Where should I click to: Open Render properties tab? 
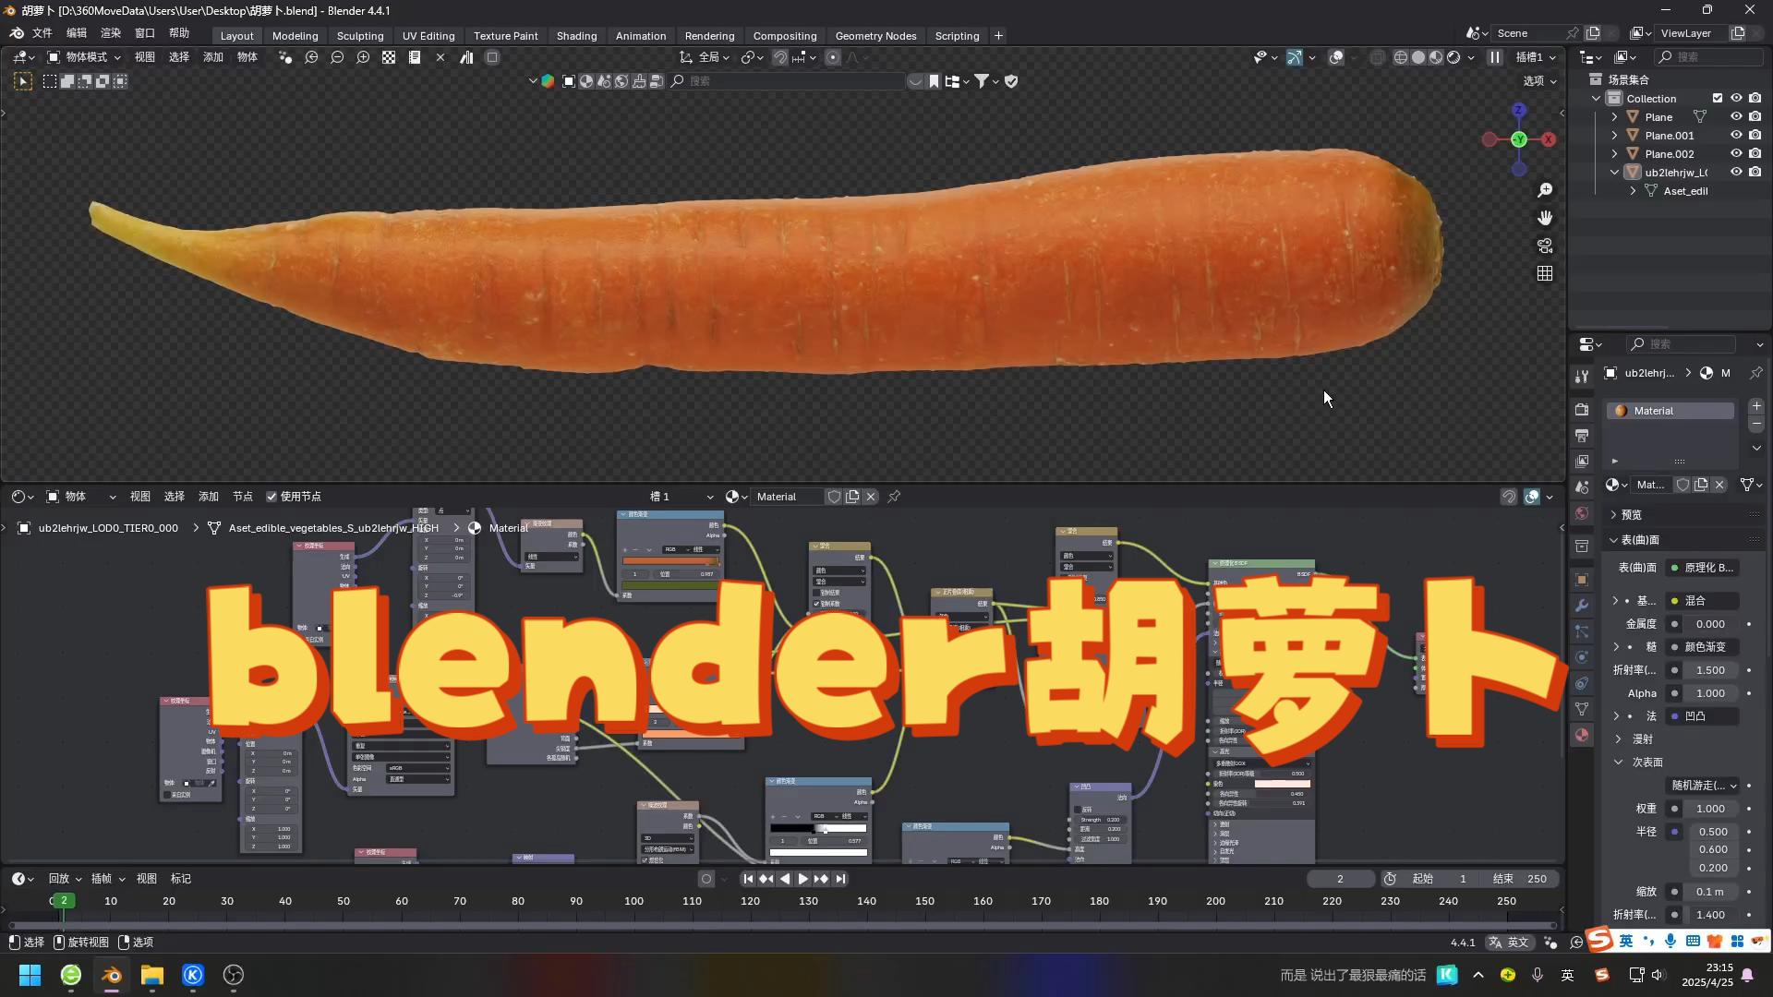1582,409
